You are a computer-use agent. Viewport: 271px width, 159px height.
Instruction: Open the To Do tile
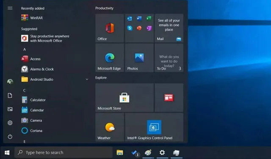point(169,58)
